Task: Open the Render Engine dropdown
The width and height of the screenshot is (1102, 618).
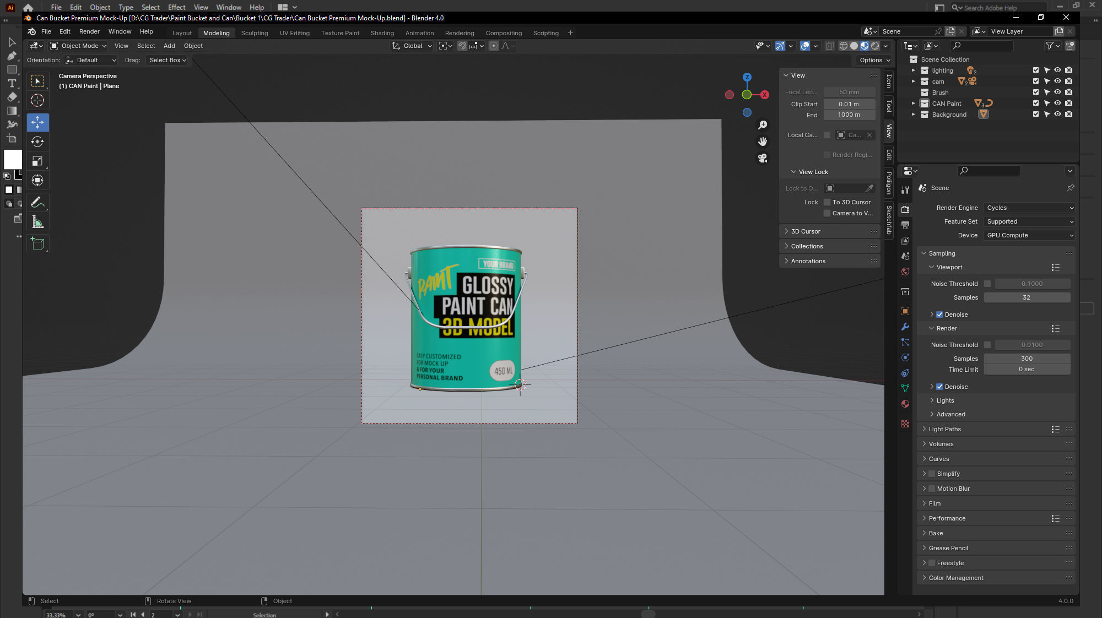Action: (1029, 208)
